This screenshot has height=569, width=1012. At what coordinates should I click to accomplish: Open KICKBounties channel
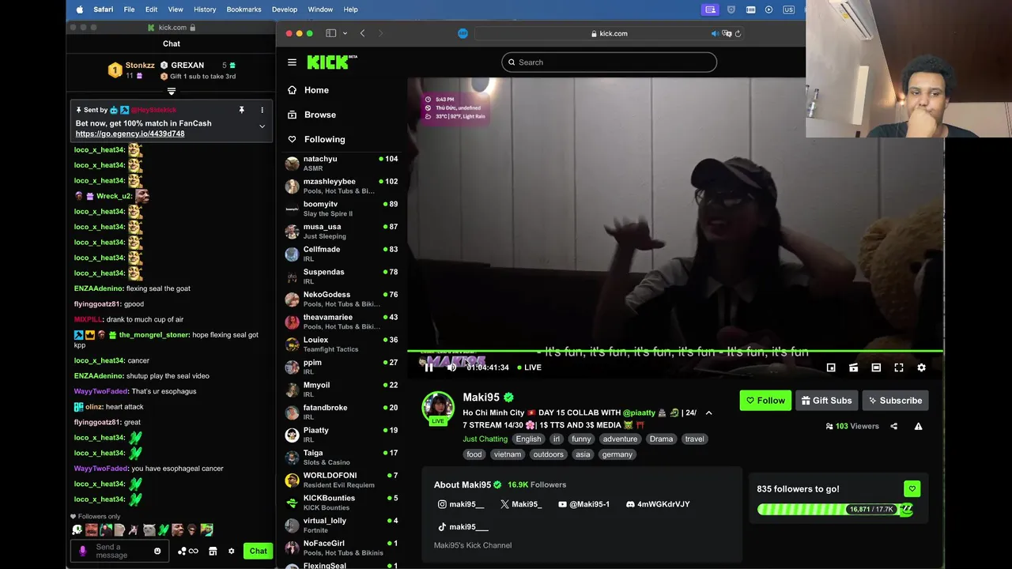click(342, 503)
